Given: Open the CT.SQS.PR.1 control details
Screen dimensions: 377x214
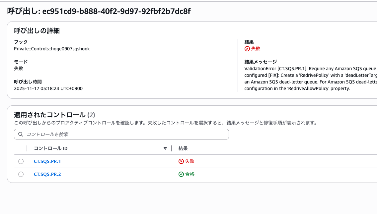Looking at the screenshot, I should 47,161.
